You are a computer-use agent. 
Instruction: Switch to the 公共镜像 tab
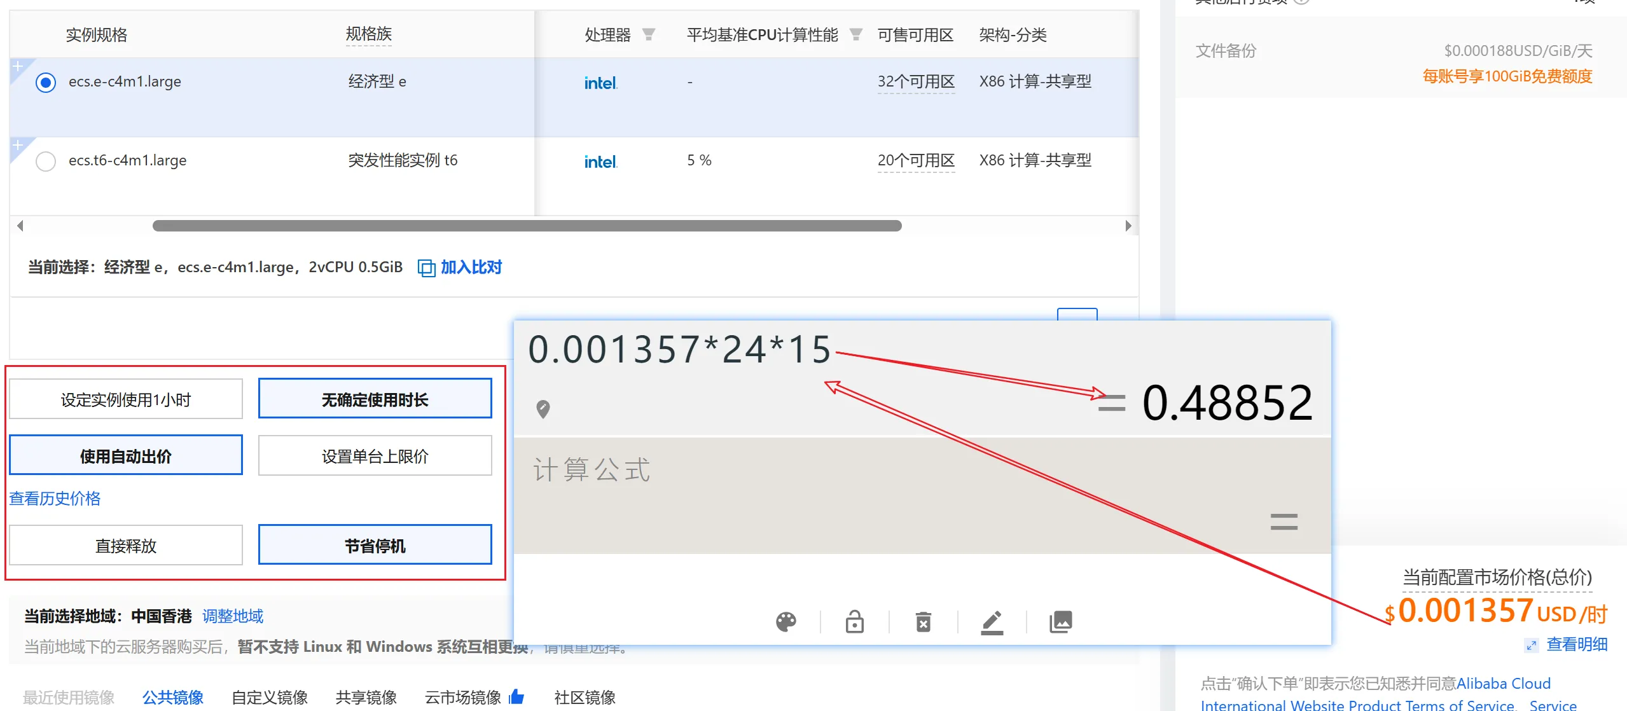click(x=173, y=698)
